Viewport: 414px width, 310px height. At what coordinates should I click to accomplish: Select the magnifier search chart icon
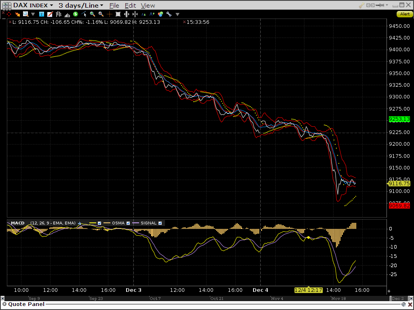pos(25,14)
